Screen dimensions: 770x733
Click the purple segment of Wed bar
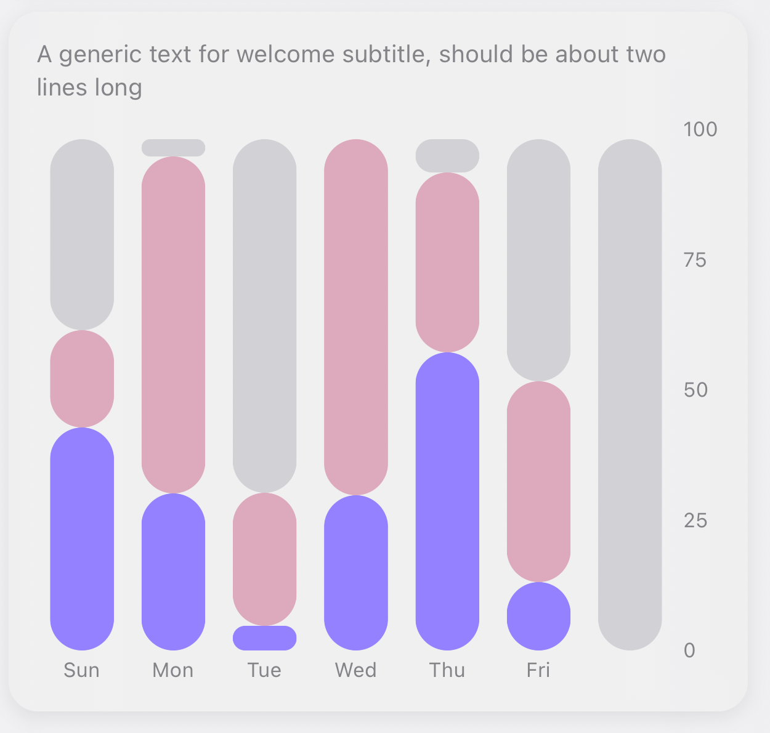tap(356, 572)
